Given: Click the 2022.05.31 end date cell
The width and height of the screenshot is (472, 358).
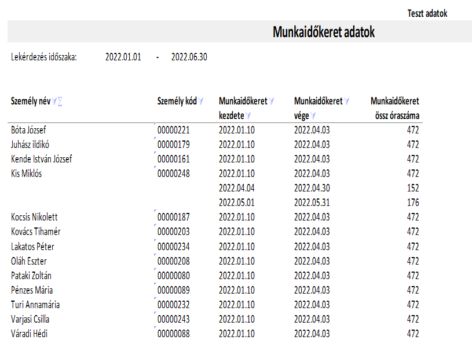Looking at the screenshot, I should [x=312, y=202].
